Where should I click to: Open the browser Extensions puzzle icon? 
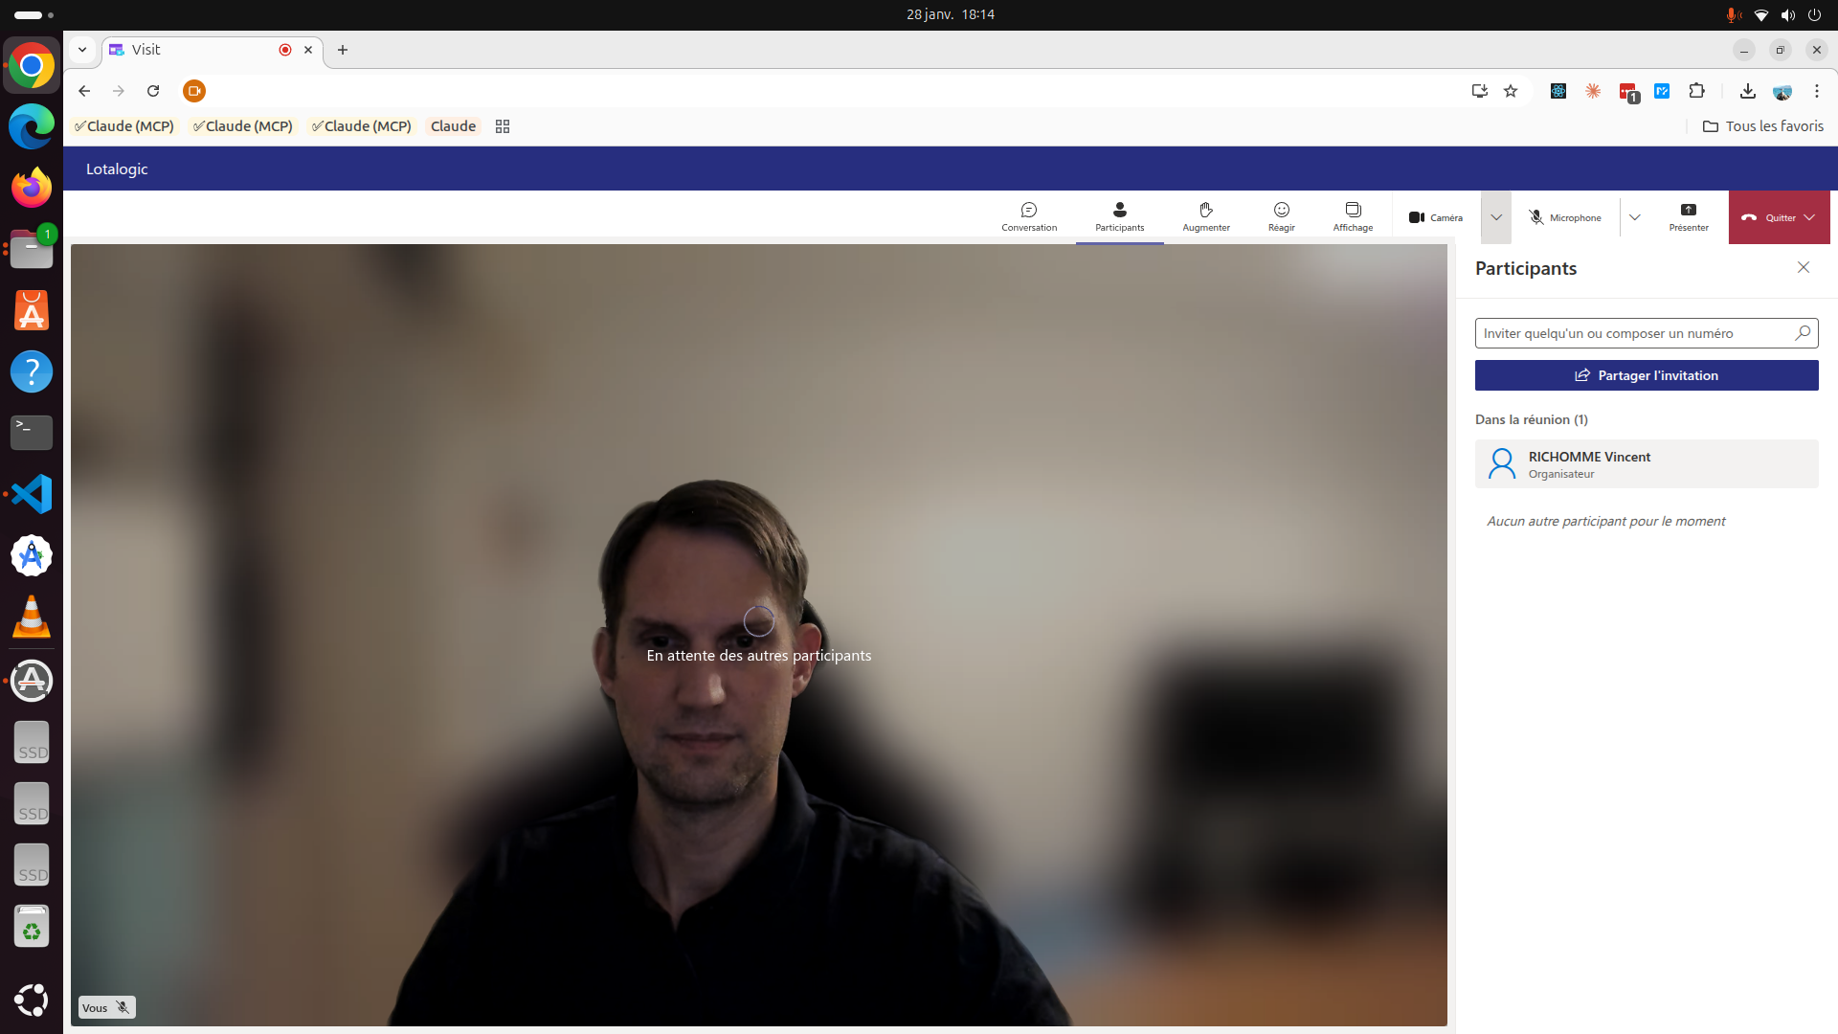(x=1696, y=91)
